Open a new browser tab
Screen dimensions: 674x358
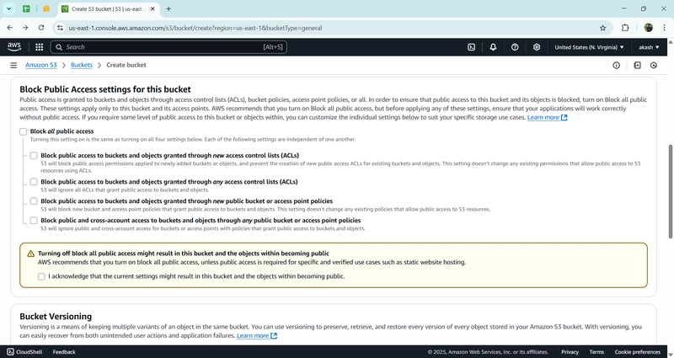[168, 8]
